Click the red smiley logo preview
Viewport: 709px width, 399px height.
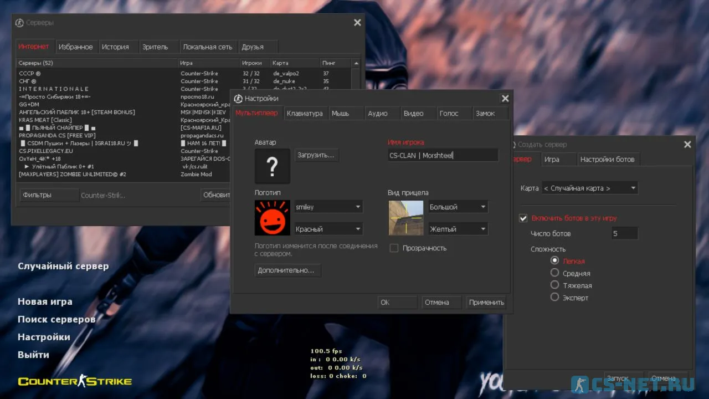coord(273,218)
